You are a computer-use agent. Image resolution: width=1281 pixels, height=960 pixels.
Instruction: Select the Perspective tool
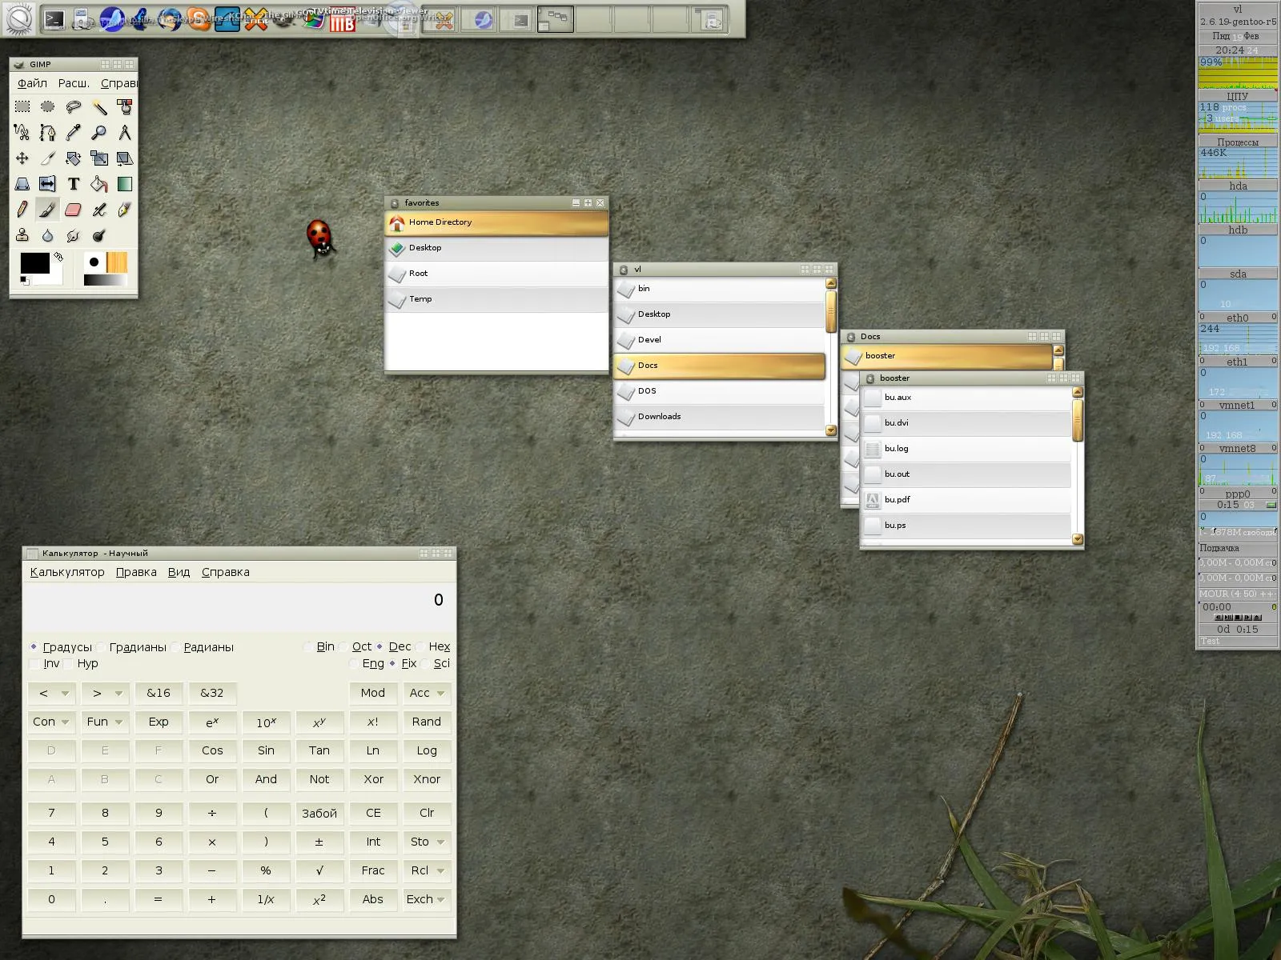click(22, 184)
